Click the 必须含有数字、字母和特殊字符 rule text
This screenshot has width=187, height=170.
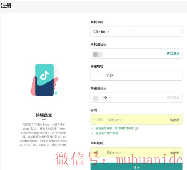click(x=114, y=128)
